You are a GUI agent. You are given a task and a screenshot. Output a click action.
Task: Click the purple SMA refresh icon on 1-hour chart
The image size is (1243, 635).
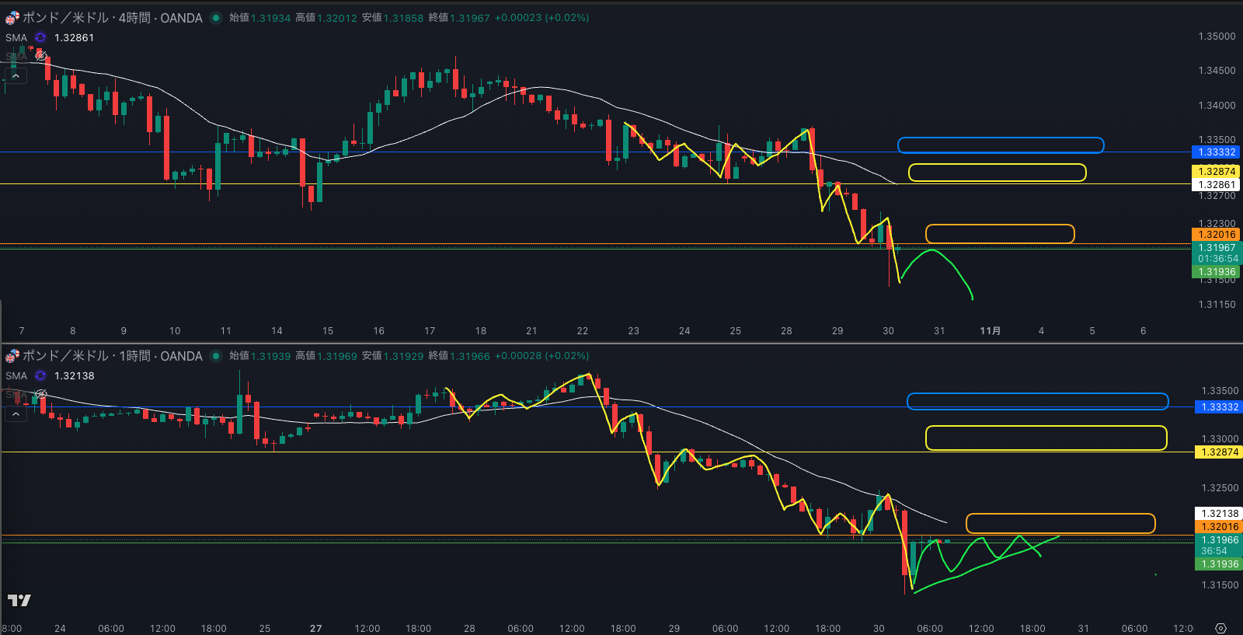(x=40, y=375)
